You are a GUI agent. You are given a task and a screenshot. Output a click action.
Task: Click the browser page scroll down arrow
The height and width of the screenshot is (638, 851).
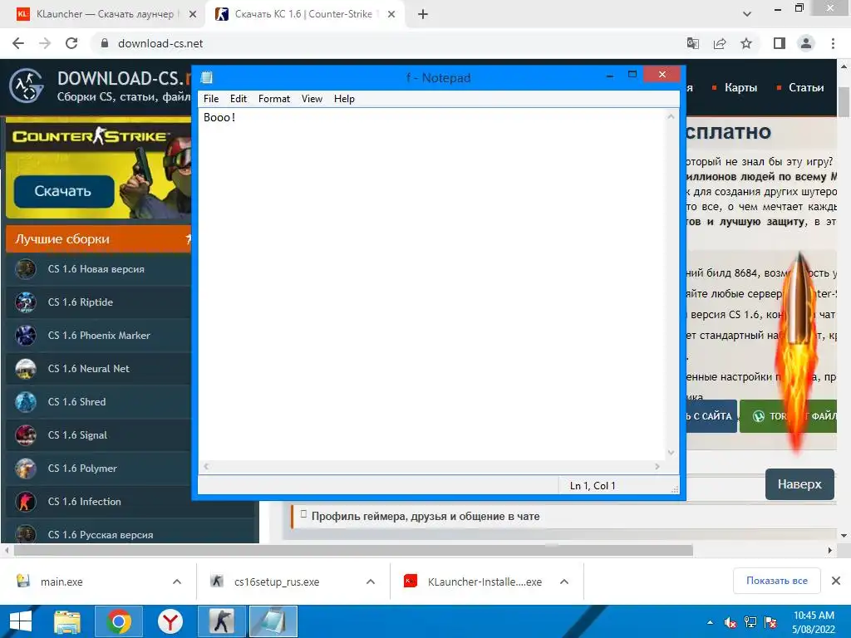click(844, 536)
